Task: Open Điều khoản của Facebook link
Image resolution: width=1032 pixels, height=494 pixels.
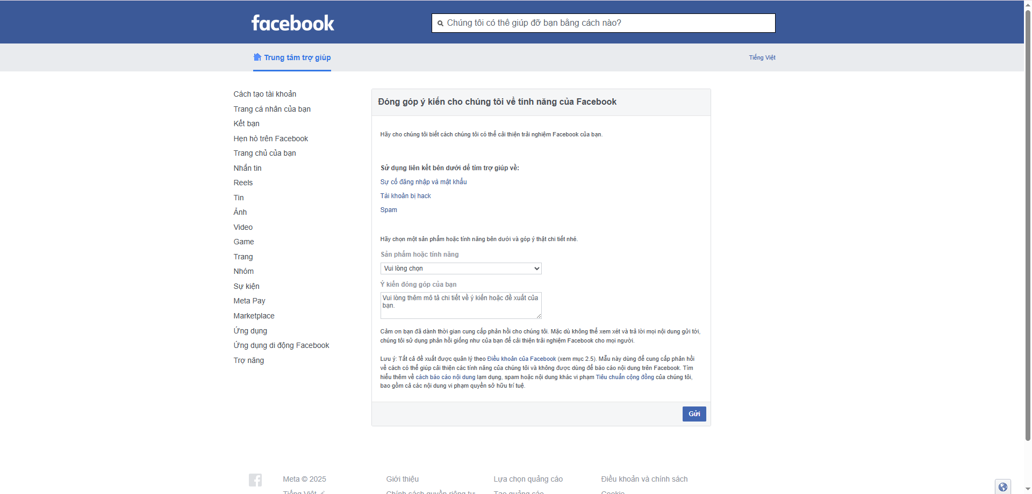Action: pos(521,359)
